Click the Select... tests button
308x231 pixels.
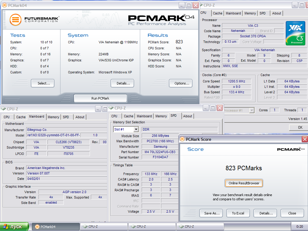click(43, 83)
